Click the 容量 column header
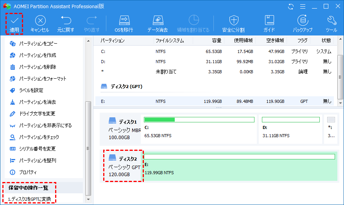Image resolution: width=344 pixels, height=205 pixels. pyautogui.click(x=217, y=41)
